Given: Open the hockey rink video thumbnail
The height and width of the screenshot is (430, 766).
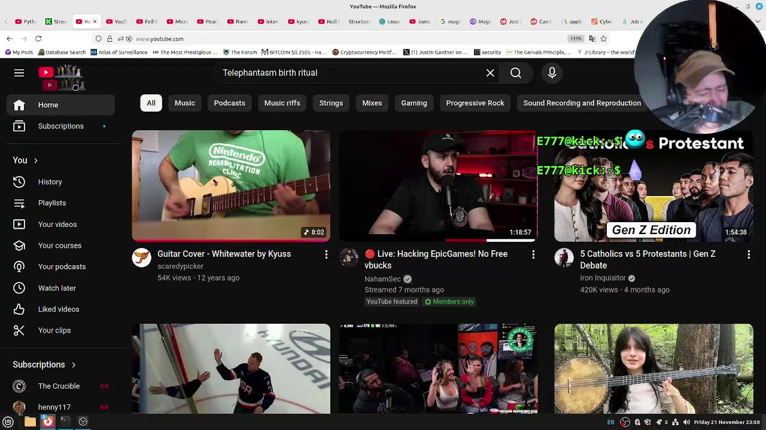Looking at the screenshot, I should coord(231,368).
